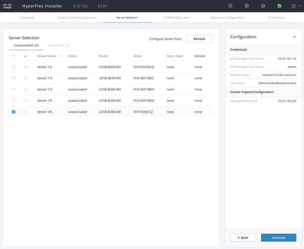304x249 pixels.
Task: Check the Server 1/3 checkbox
Action: tap(14, 78)
